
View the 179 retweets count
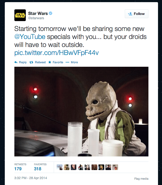18,169
